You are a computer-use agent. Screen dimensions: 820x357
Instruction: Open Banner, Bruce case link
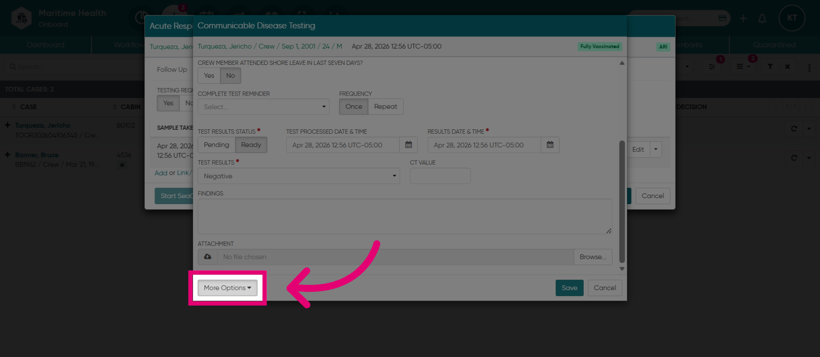[x=37, y=155]
